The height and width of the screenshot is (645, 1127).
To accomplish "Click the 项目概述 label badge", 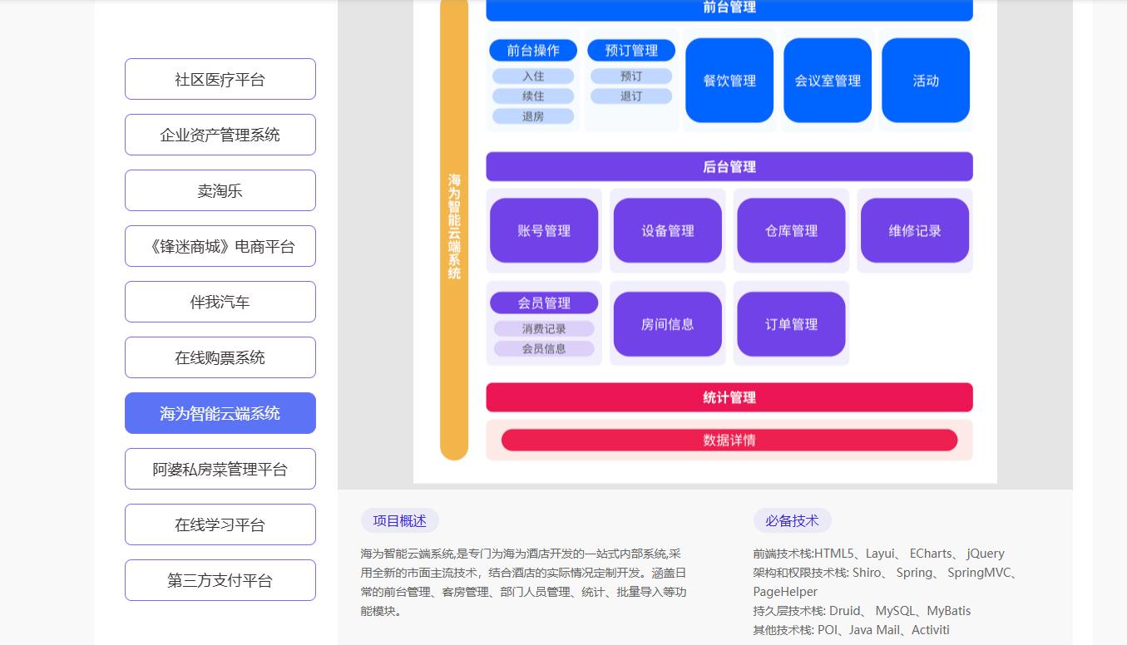I will point(399,521).
